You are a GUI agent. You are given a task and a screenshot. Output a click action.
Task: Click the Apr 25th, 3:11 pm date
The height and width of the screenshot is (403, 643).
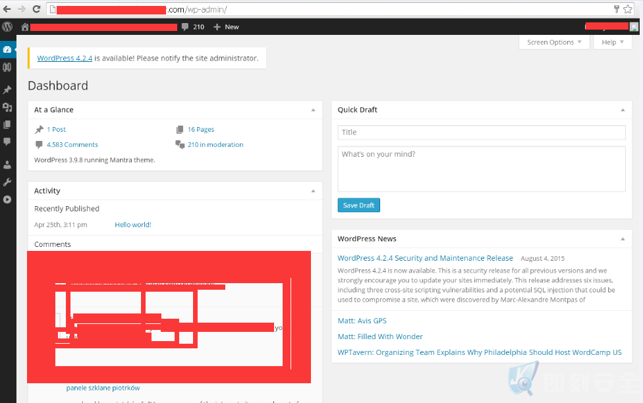point(61,225)
